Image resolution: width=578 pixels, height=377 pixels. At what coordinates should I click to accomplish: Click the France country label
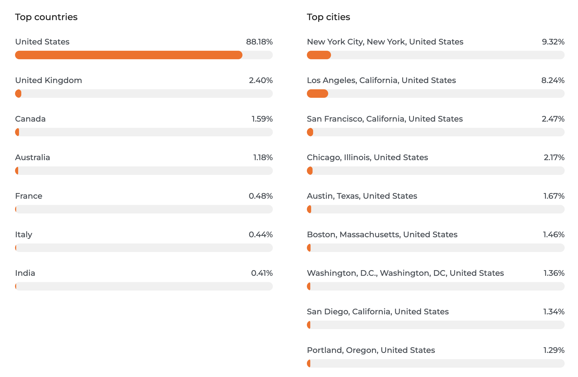29,196
